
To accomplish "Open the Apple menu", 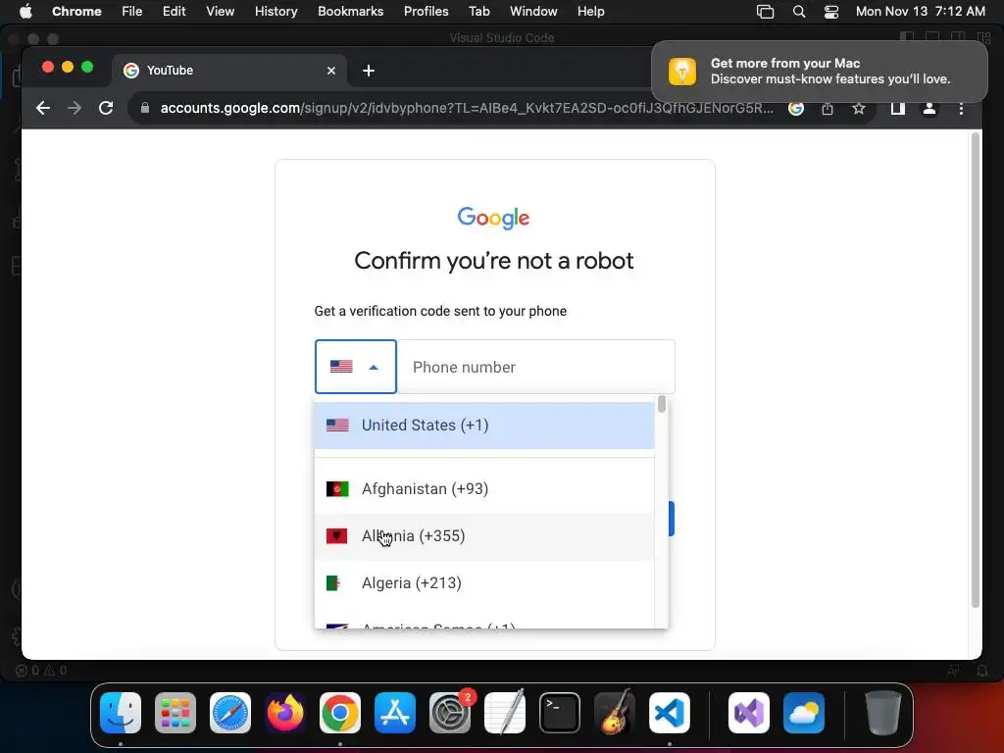I will tap(25, 12).
